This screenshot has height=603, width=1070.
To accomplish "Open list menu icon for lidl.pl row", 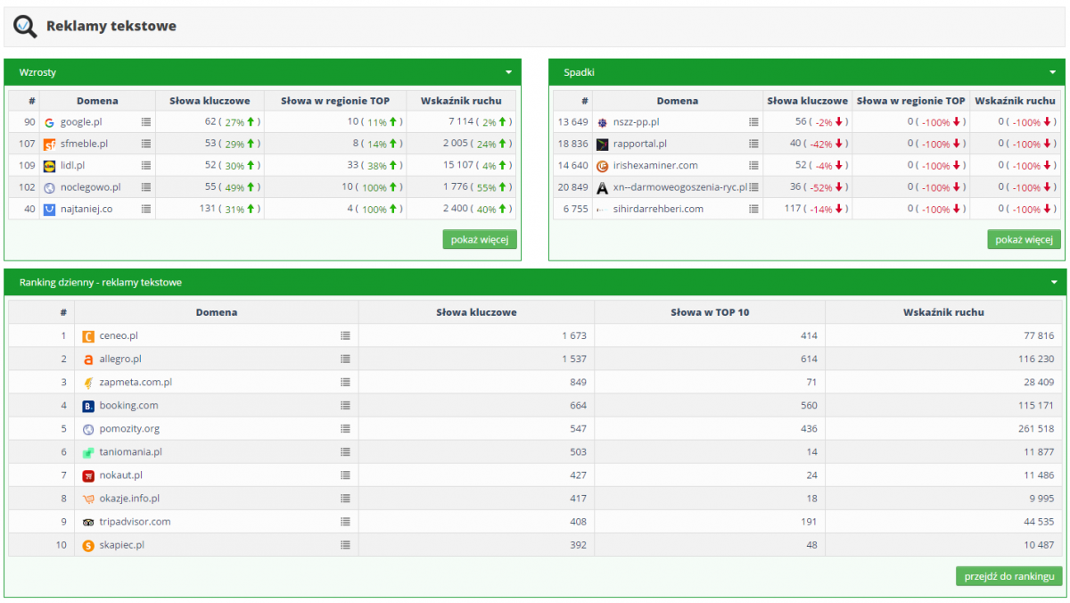I will [x=146, y=165].
